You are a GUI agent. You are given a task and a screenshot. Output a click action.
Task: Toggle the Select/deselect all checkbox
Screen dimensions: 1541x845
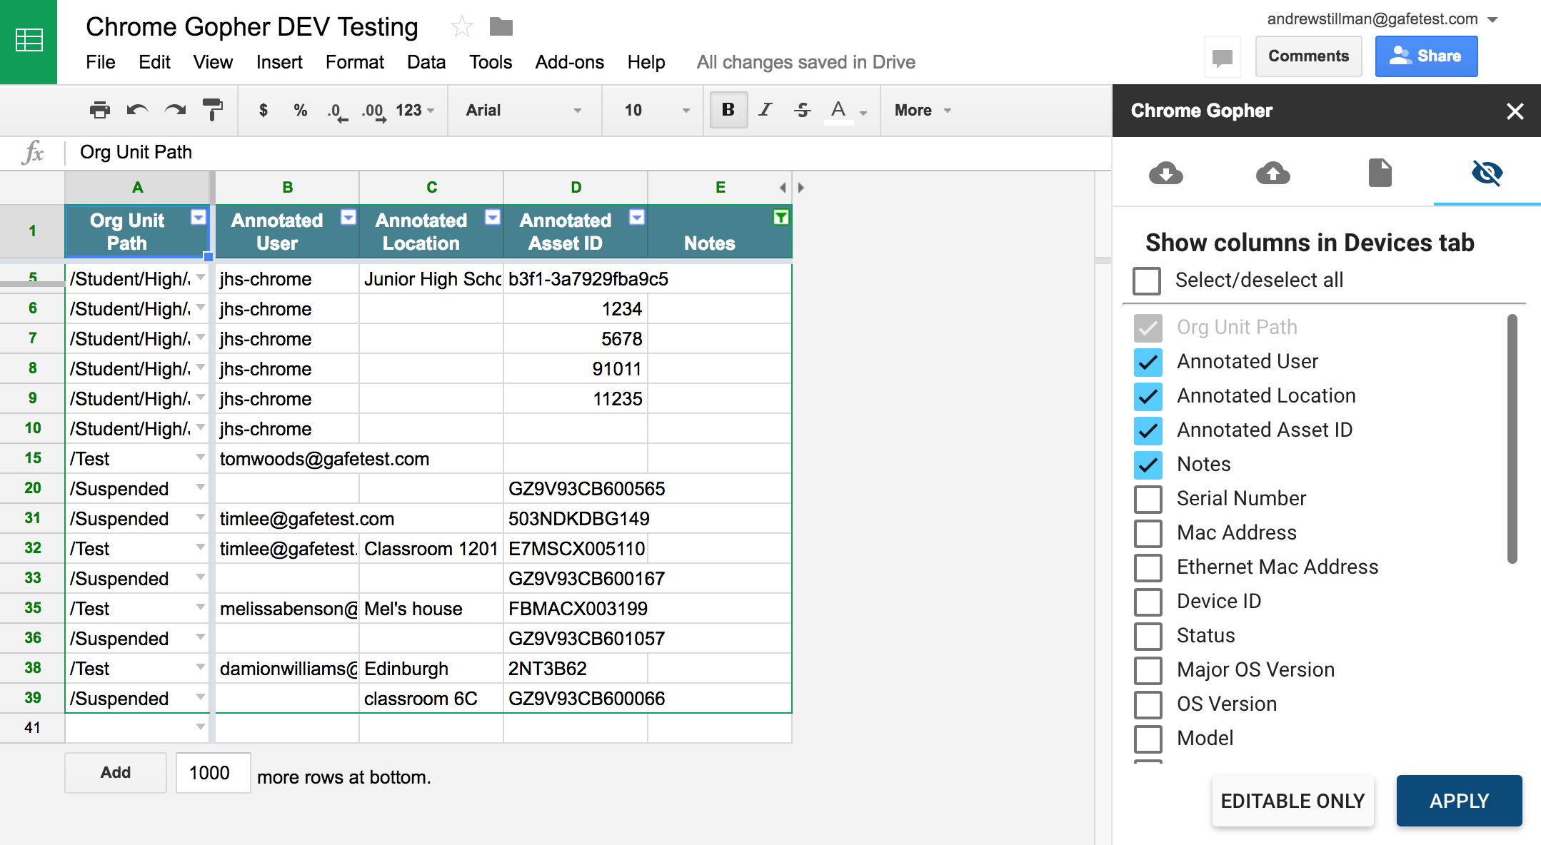click(1146, 280)
